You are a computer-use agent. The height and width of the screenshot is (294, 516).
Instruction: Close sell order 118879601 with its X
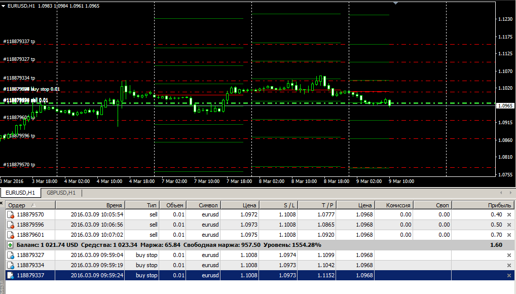pos(509,235)
